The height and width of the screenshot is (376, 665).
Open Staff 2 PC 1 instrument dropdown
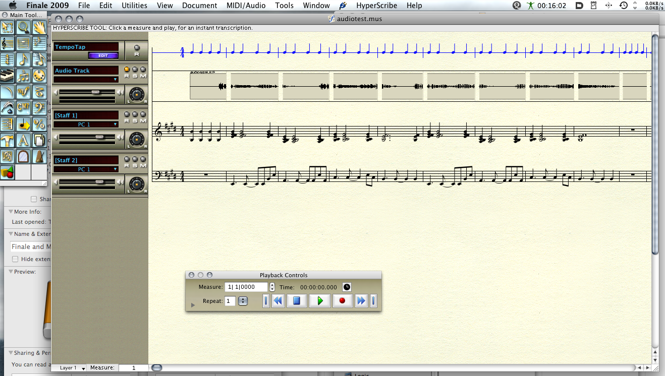tap(86, 169)
